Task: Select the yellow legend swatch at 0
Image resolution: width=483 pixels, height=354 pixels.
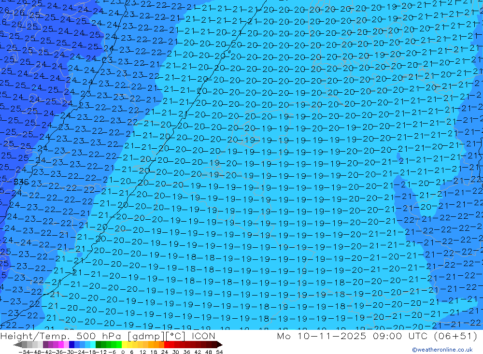Action: point(124,345)
